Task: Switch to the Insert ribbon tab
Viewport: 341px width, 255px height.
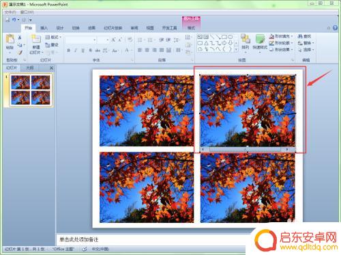Action: (44, 28)
